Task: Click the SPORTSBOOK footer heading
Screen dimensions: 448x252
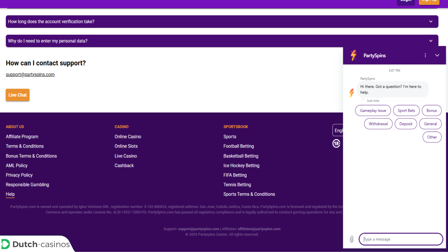Action: pyautogui.click(x=236, y=127)
